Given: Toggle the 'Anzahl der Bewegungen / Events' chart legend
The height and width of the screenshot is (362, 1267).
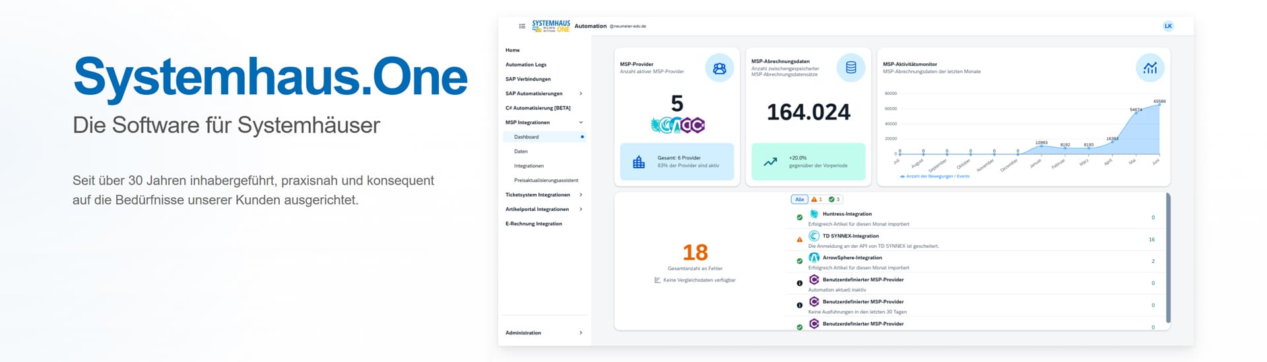Looking at the screenshot, I should click(934, 176).
